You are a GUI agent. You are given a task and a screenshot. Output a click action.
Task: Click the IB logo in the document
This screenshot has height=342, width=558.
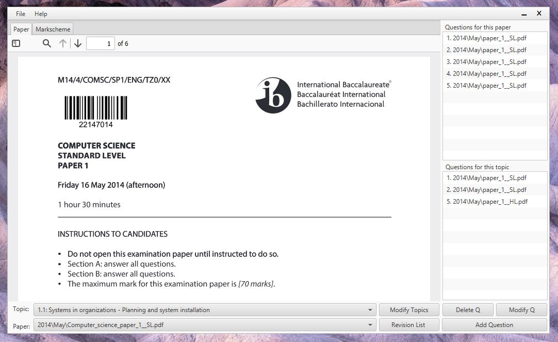[273, 95]
